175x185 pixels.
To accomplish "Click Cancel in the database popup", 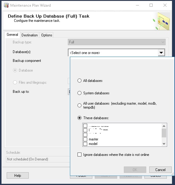I will coord(160,170).
